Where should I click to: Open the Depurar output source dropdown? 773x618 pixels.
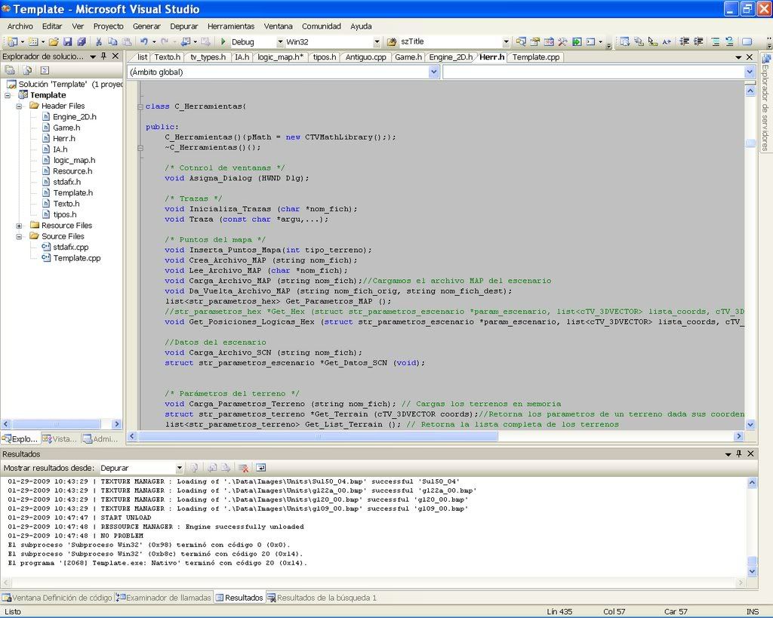(x=180, y=468)
